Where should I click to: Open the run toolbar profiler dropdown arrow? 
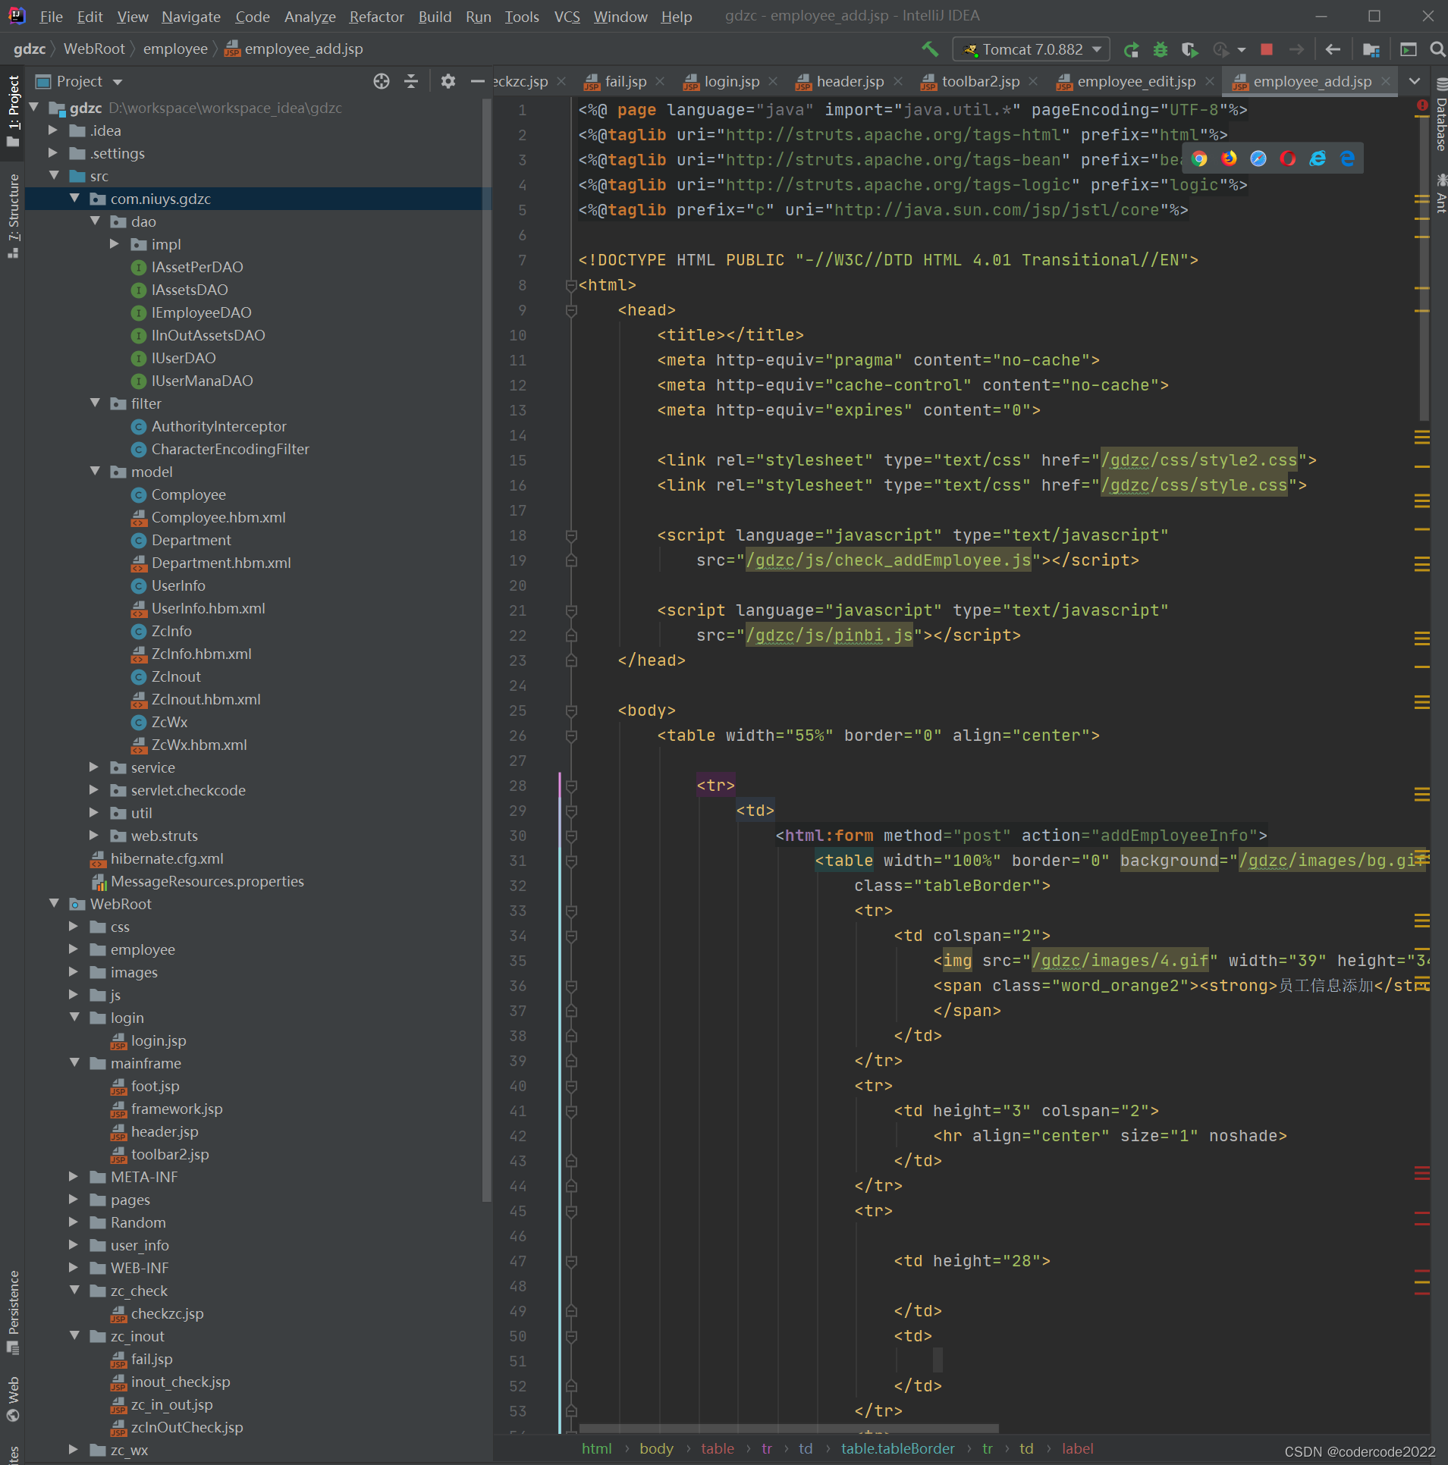(1241, 49)
